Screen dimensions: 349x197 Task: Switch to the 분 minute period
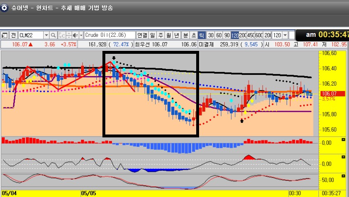click(185, 35)
